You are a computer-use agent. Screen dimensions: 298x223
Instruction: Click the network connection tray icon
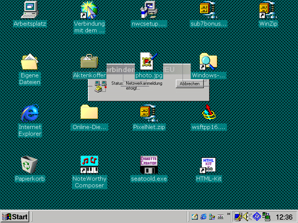(266, 217)
